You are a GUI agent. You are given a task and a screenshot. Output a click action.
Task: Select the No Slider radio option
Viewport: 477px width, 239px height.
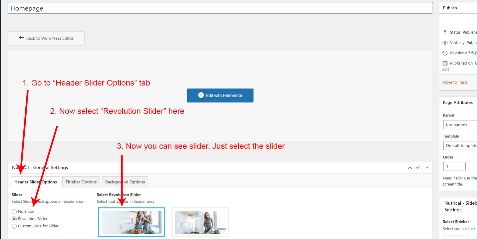click(x=14, y=212)
